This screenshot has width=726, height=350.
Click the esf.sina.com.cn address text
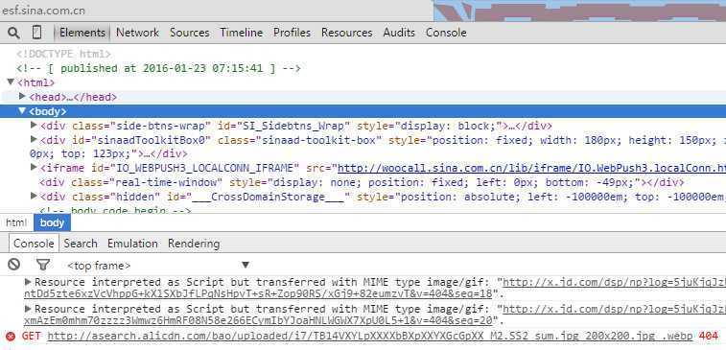[x=43, y=11]
